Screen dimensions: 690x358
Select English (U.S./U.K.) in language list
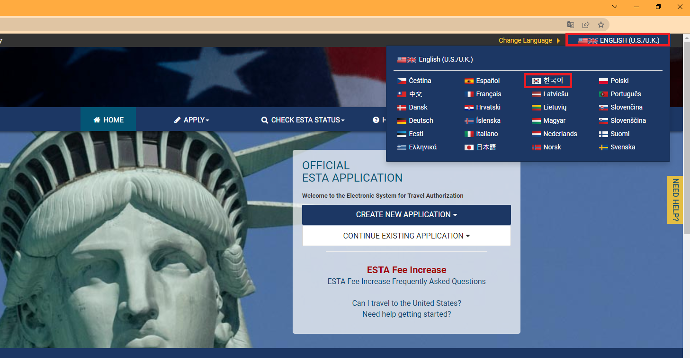pyautogui.click(x=435, y=59)
